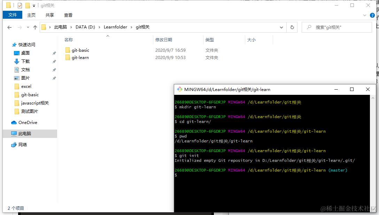The height and width of the screenshot is (215, 379).
Task: Open 下载 in the navigation pane
Action: click(25, 61)
